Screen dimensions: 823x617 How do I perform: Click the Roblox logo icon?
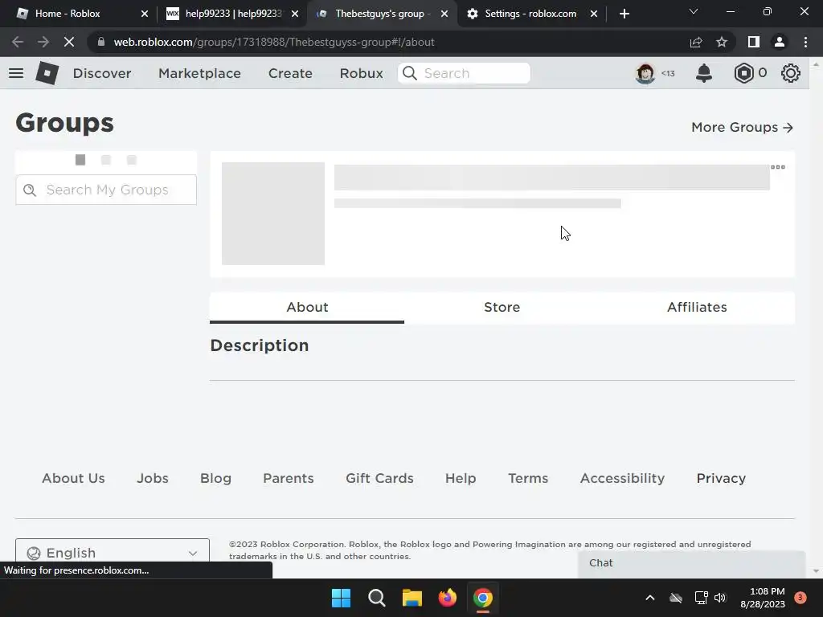point(47,73)
